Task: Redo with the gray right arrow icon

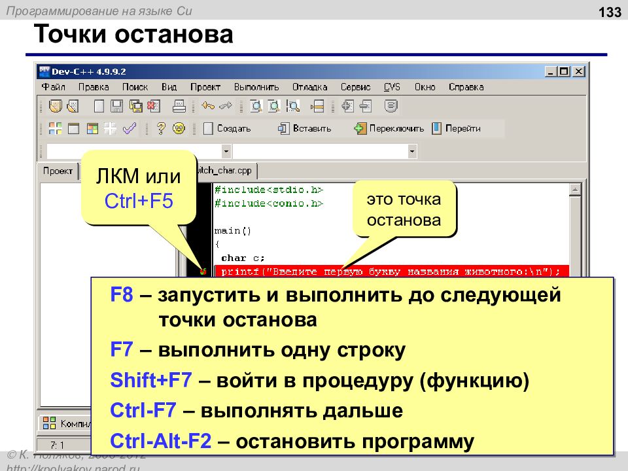Action: (x=226, y=106)
